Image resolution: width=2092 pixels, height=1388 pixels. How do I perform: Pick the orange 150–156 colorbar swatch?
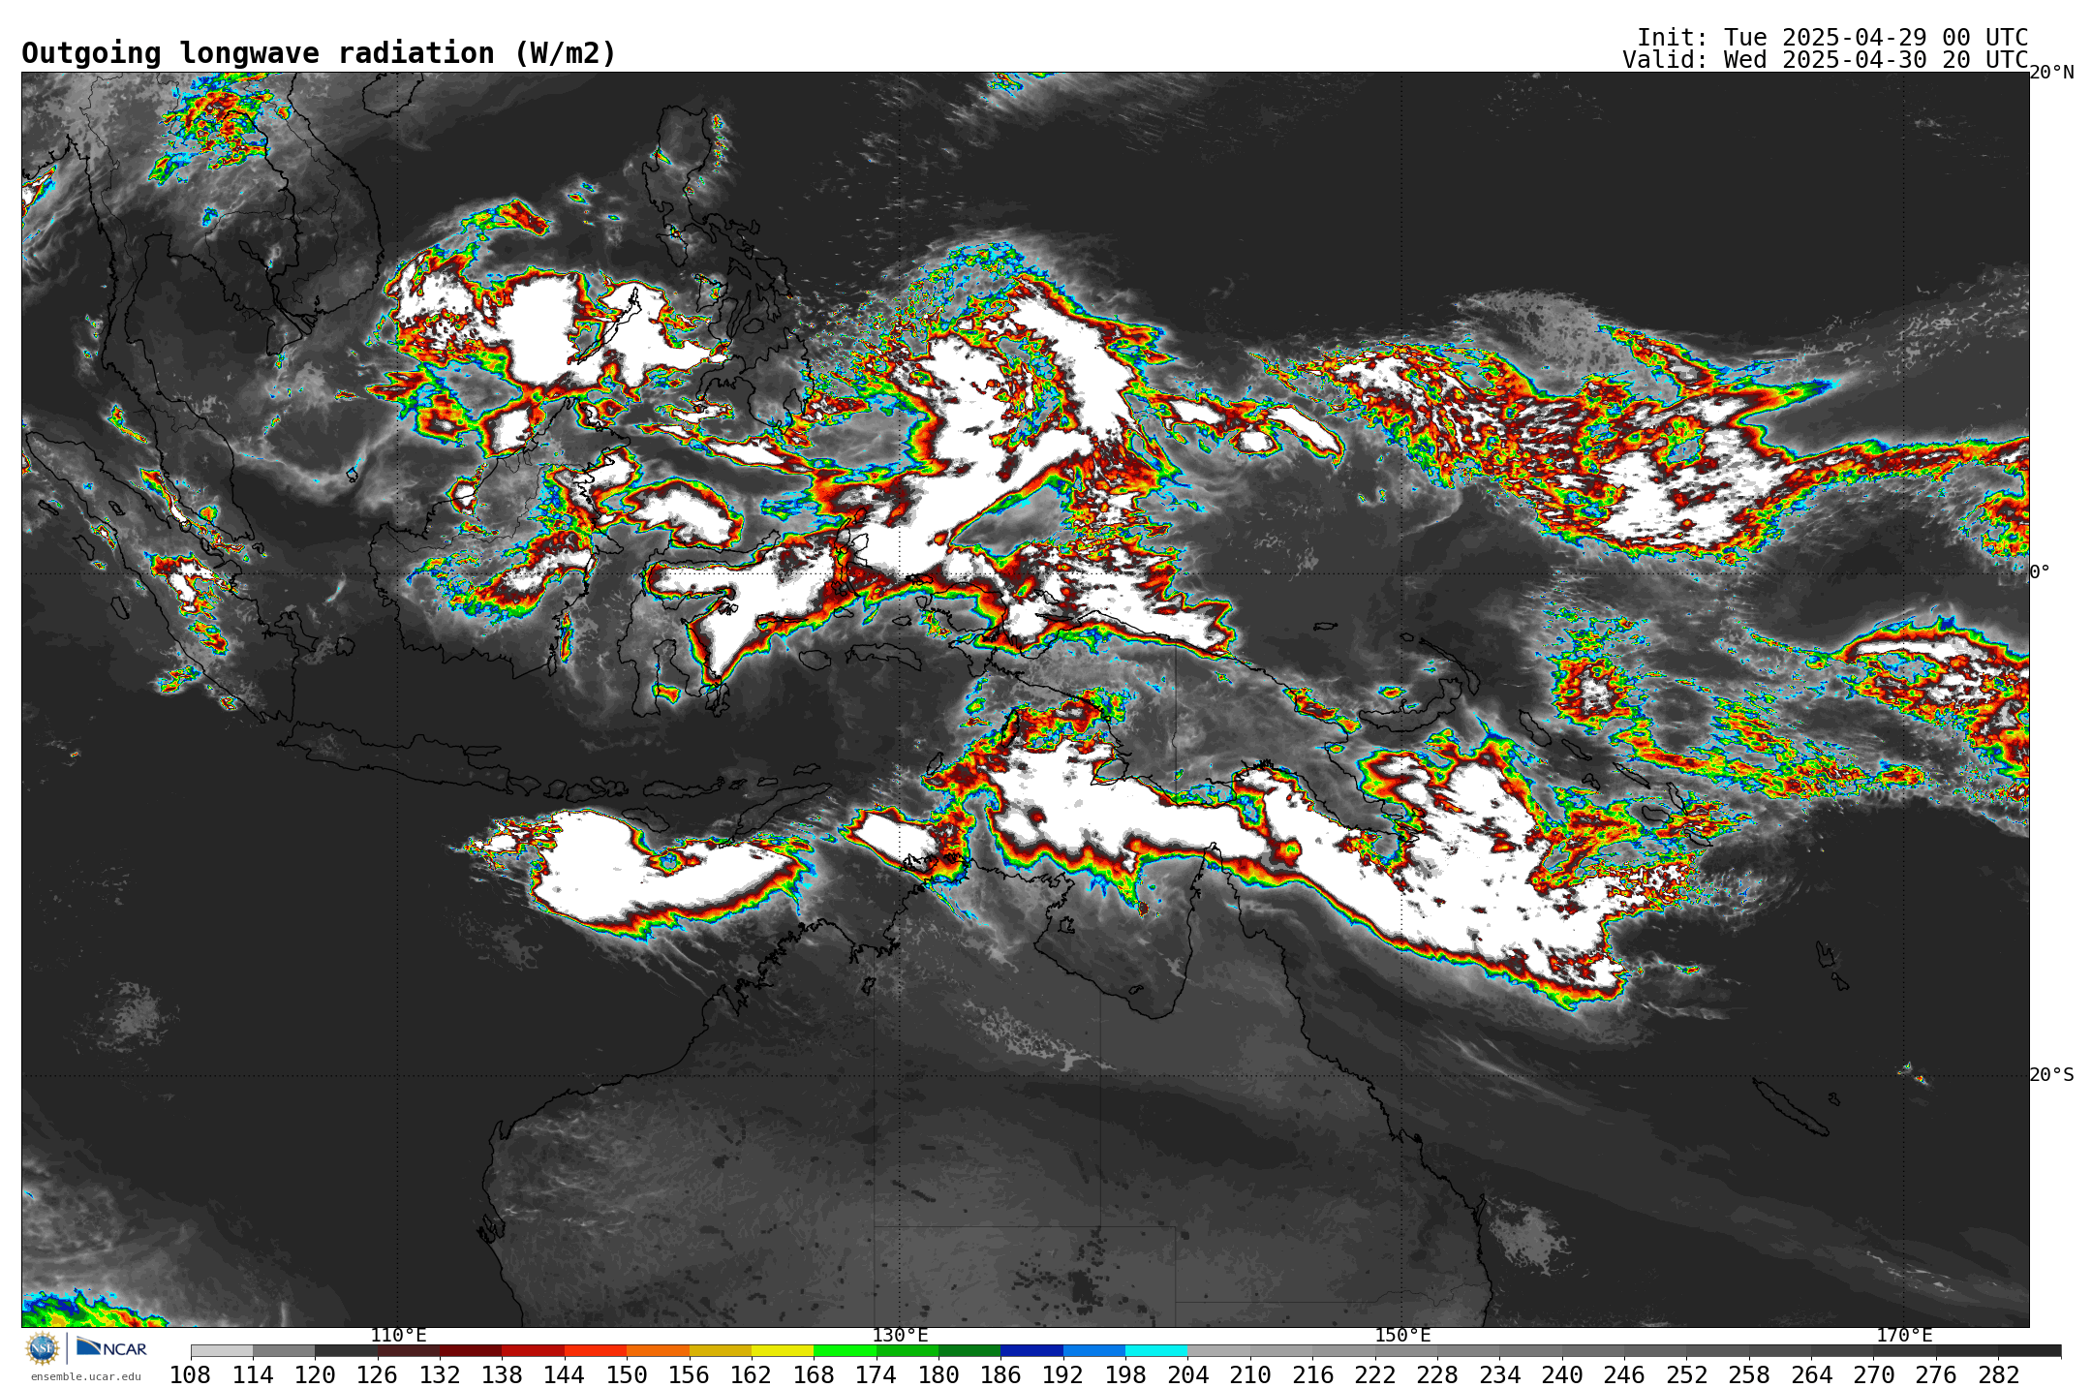658,1350
